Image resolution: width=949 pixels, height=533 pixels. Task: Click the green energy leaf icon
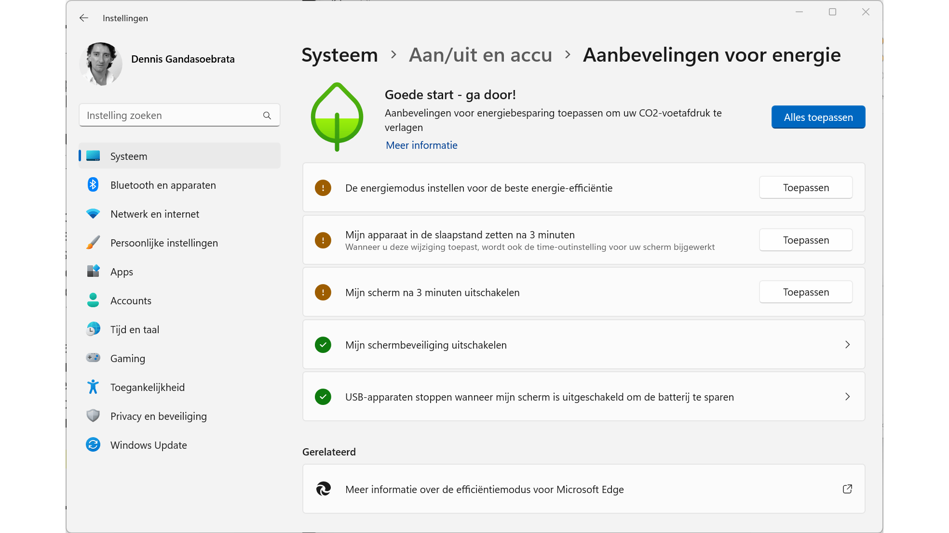(x=337, y=117)
